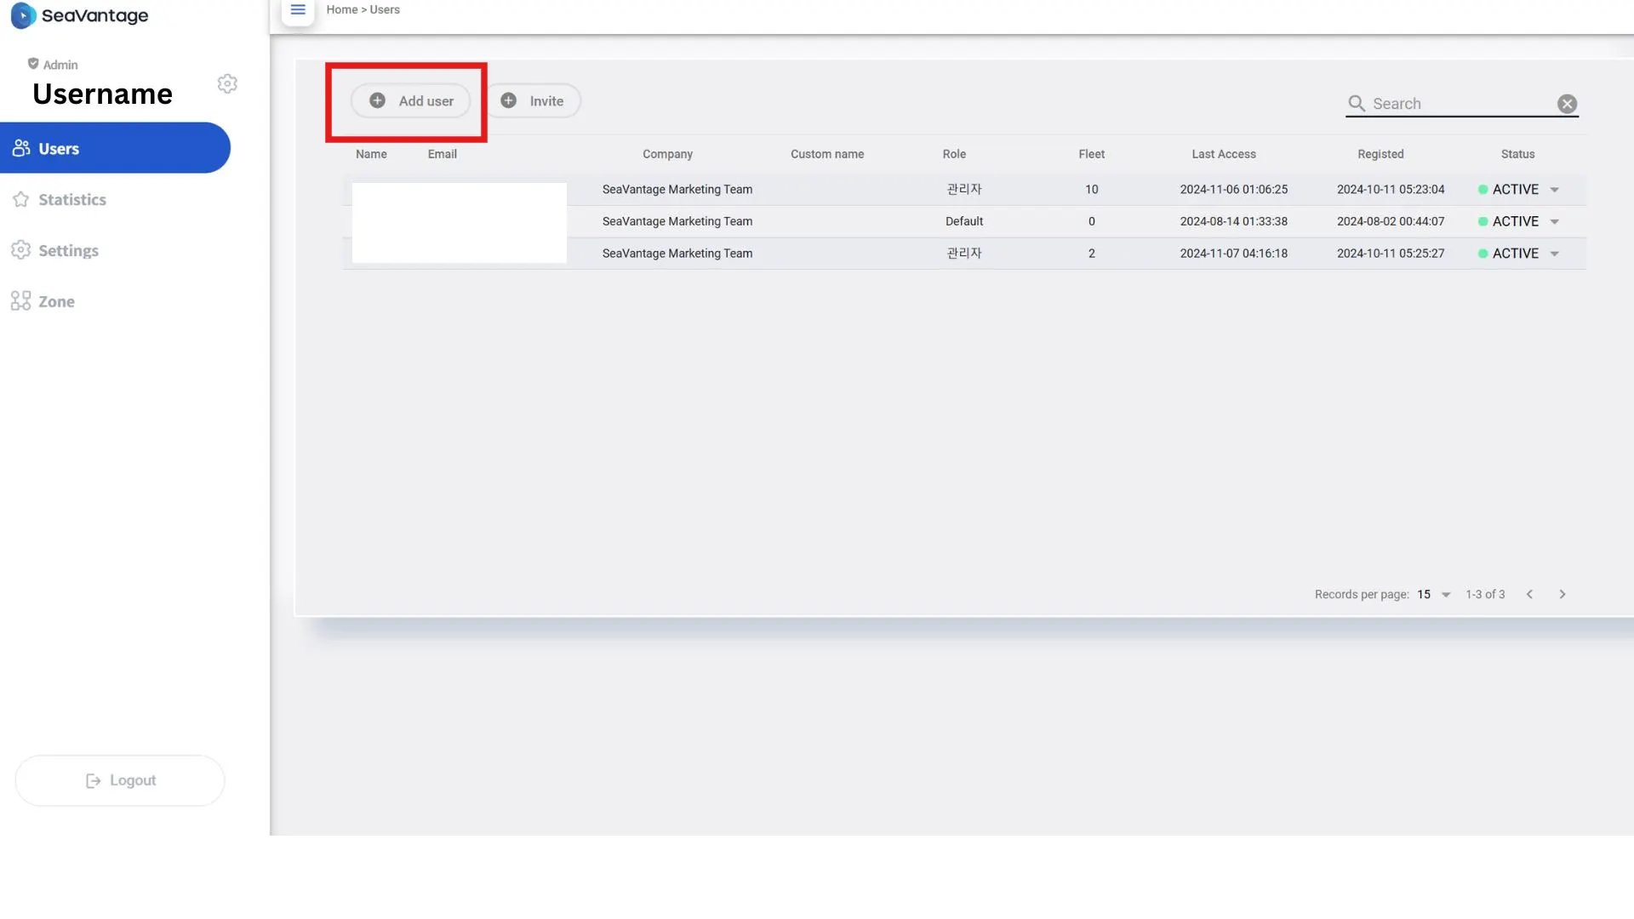Click the Invite button
This screenshot has height=919, width=1634.
point(533,100)
